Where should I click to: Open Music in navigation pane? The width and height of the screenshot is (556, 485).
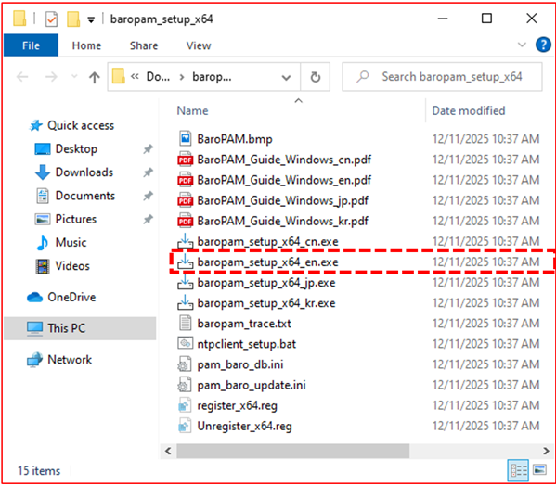(x=71, y=242)
